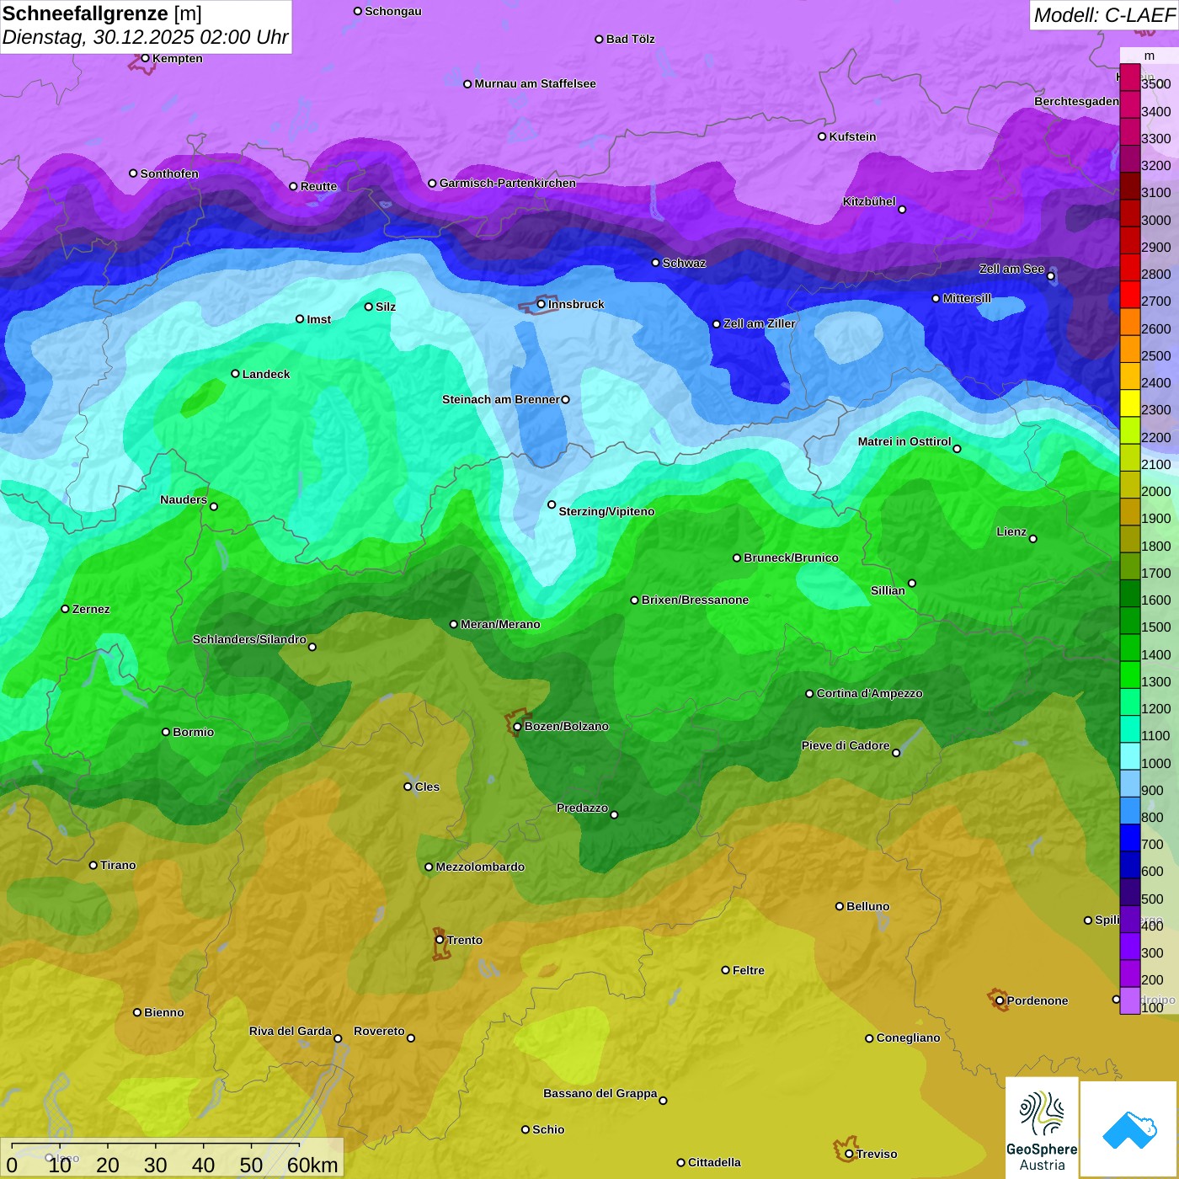Choose the Belluno marker dot

840,906
